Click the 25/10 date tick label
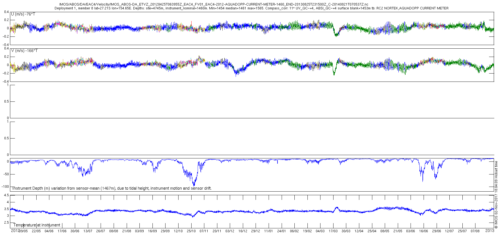This screenshot has width=499, height=235. 191,231
